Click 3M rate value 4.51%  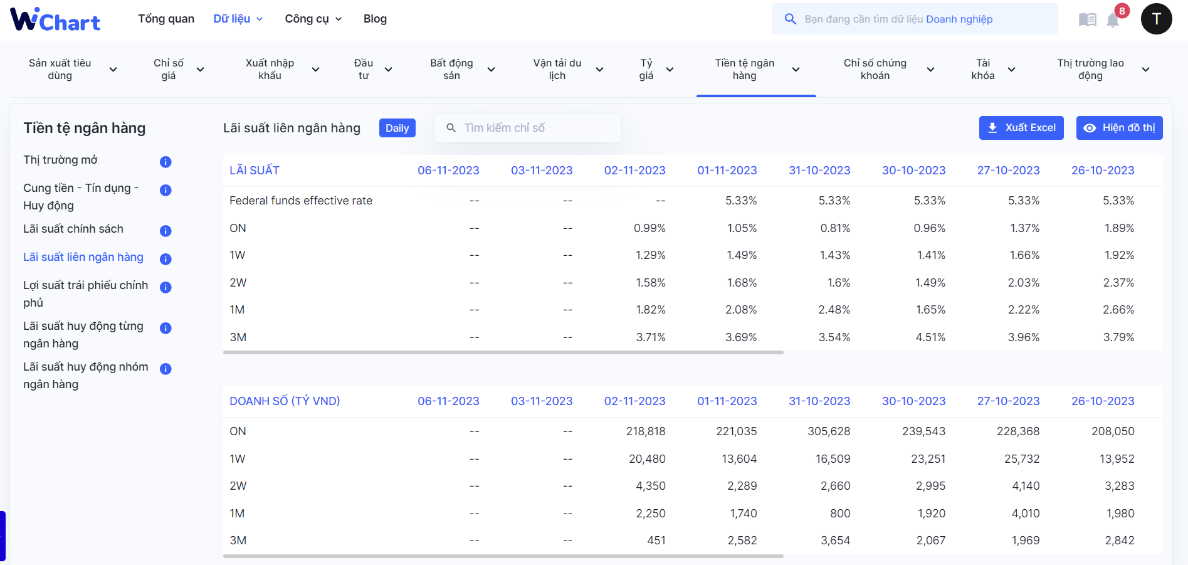tap(930, 337)
